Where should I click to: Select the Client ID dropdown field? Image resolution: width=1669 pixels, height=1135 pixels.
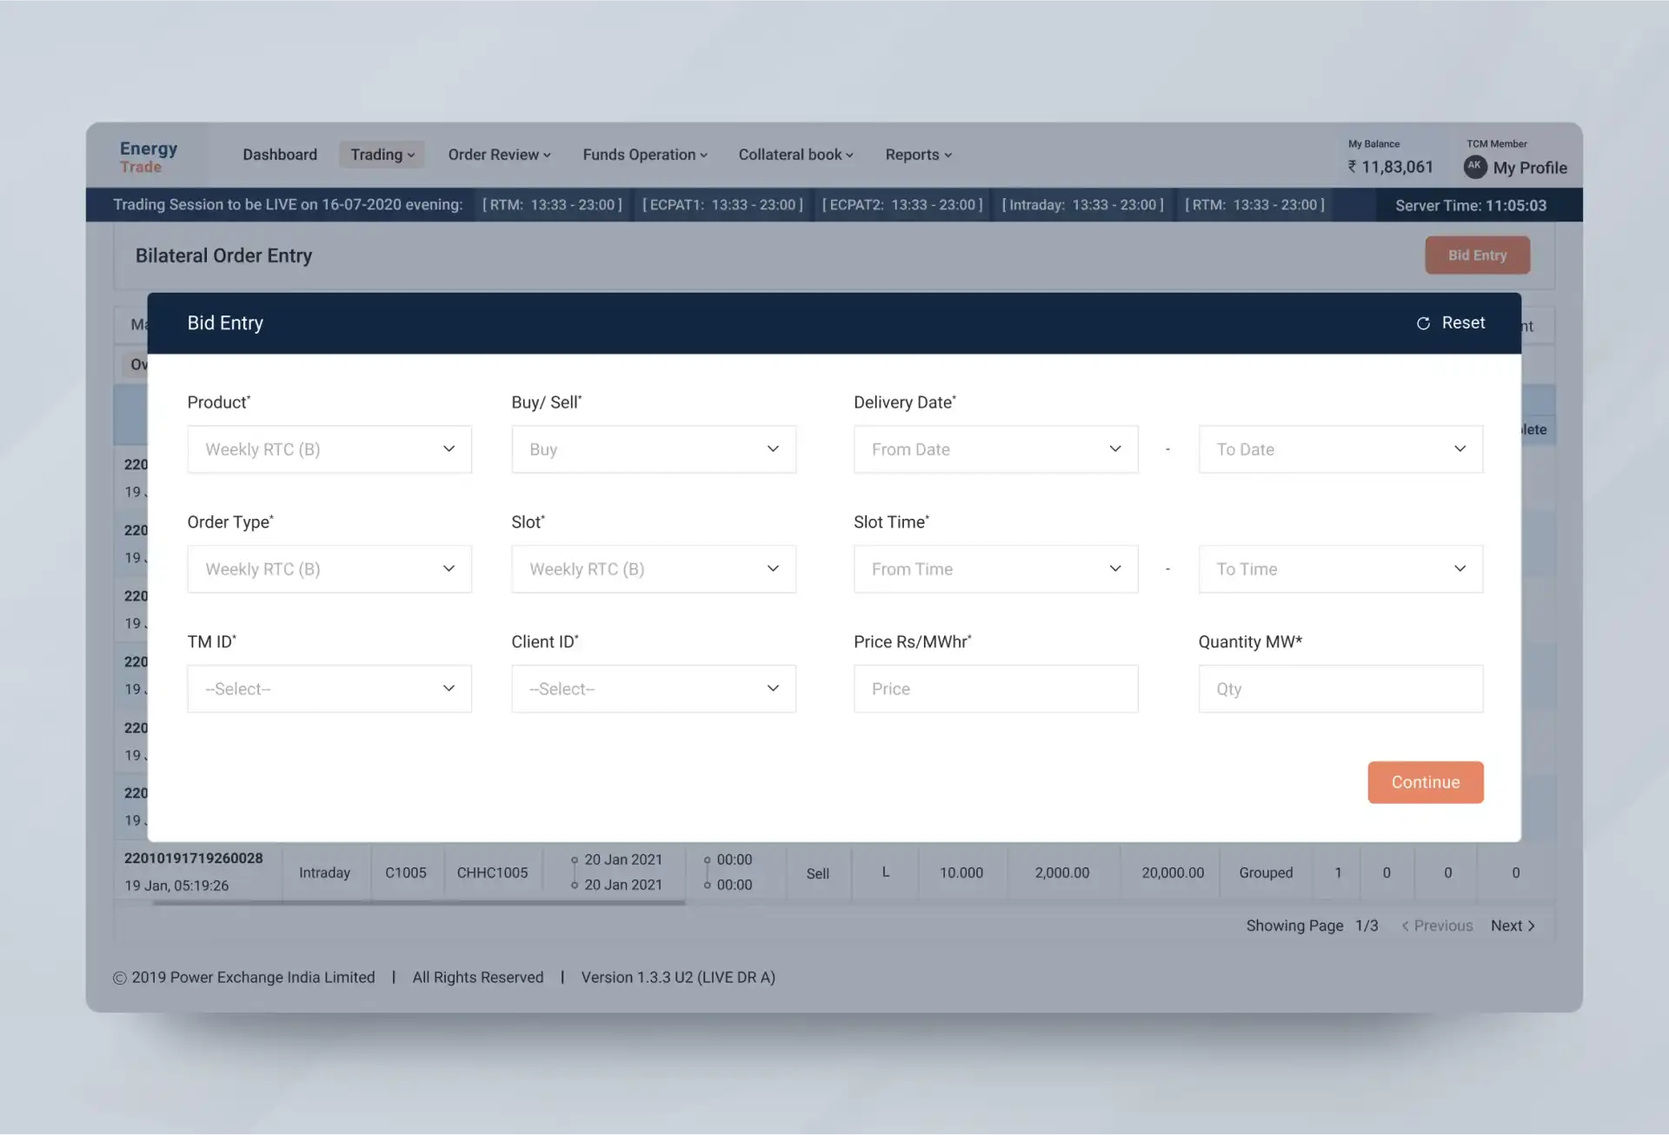coord(651,687)
